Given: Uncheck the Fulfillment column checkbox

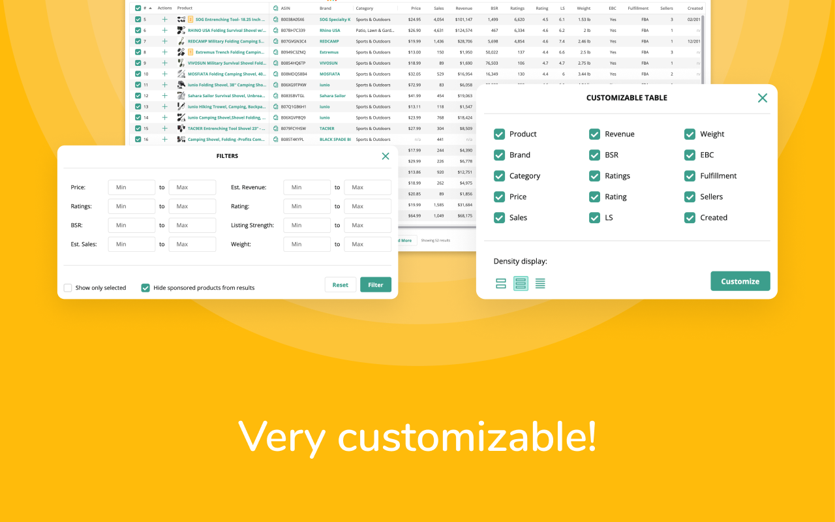Looking at the screenshot, I should (x=690, y=176).
